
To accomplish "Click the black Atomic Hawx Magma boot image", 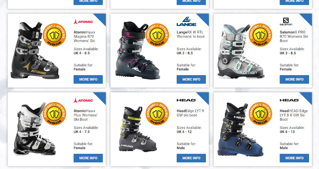I will [x=35, y=51].
